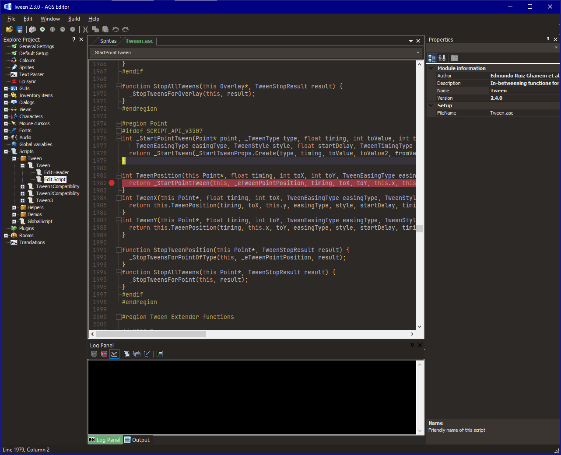
Task: Click the Property Pages icon in Properties
Action: (455, 58)
